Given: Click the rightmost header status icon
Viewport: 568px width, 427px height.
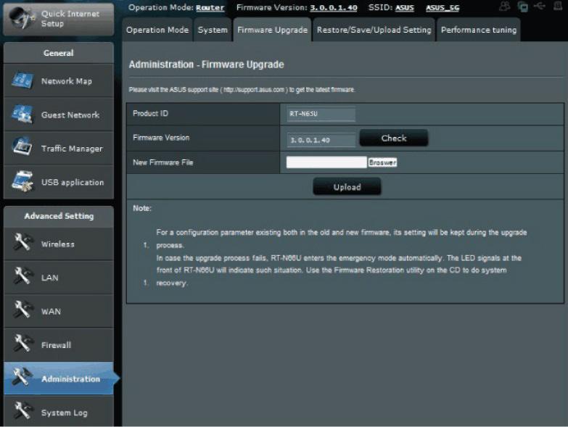Looking at the screenshot, I should [558, 6].
